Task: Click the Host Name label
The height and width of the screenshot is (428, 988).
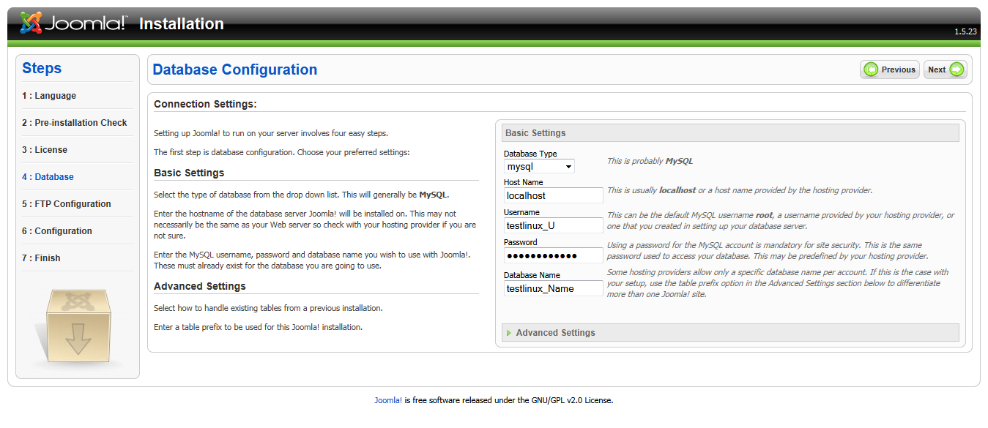Action: pyautogui.click(x=524, y=182)
